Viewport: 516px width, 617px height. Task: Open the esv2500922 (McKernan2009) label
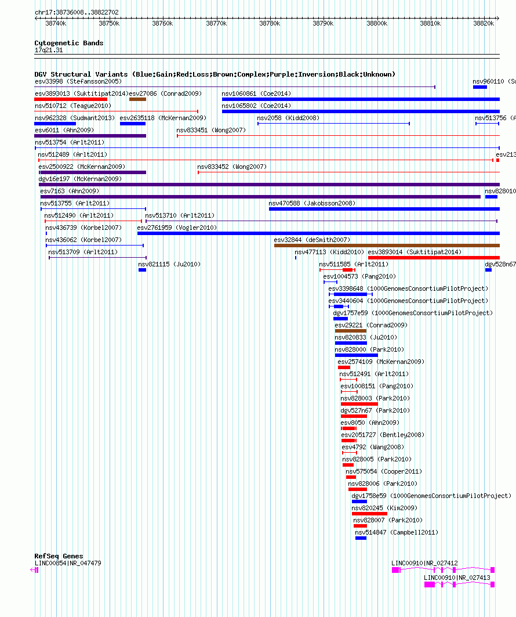tap(82, 167)
